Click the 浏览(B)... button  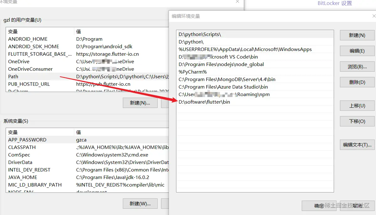[x=357, y=67]
